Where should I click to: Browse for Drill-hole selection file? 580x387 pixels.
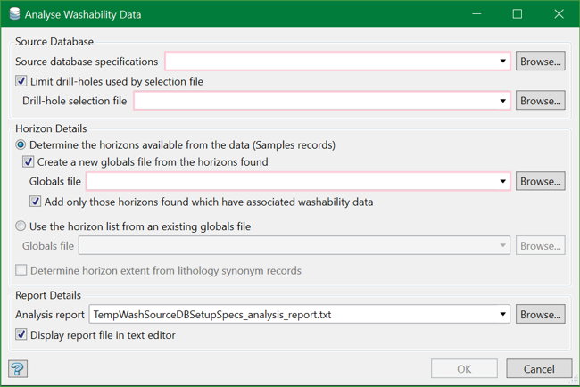click(x=540, y=101)
